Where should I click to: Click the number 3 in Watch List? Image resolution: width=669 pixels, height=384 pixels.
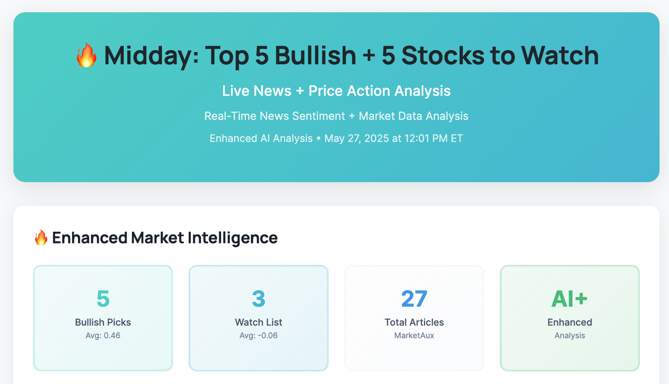click(258, 299)
